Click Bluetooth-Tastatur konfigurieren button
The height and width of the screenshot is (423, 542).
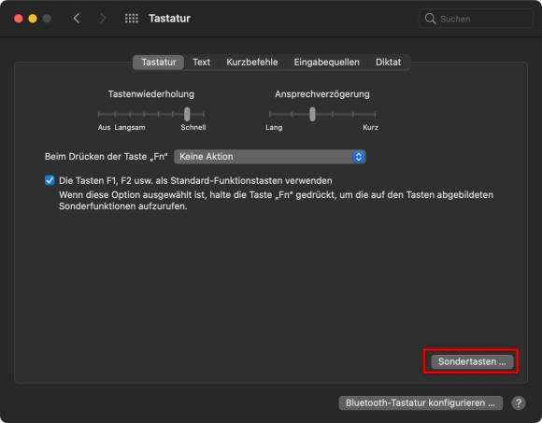421,403
